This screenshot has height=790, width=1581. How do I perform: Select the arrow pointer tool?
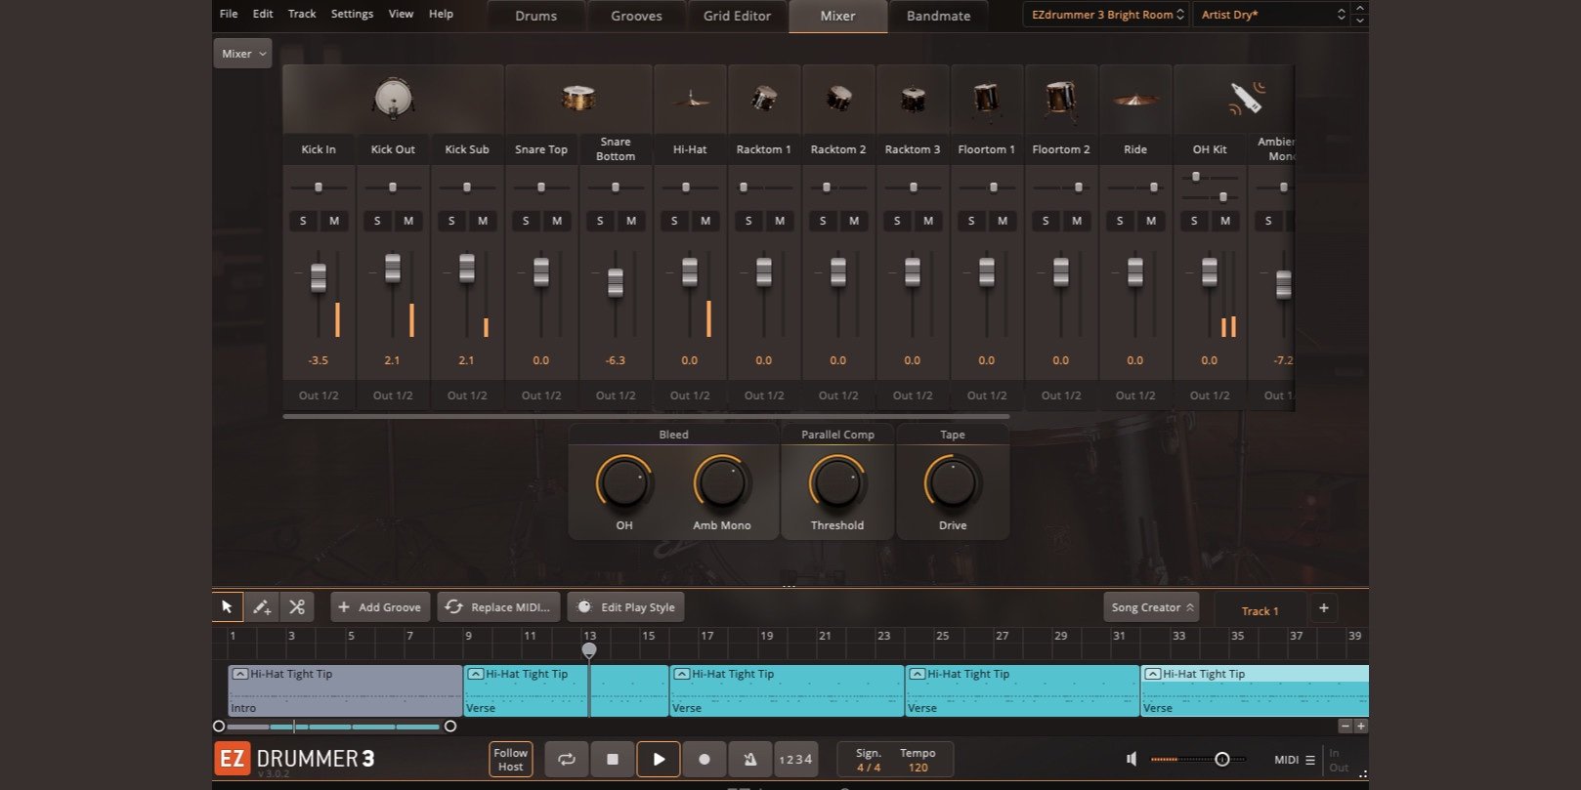(227, 607)
